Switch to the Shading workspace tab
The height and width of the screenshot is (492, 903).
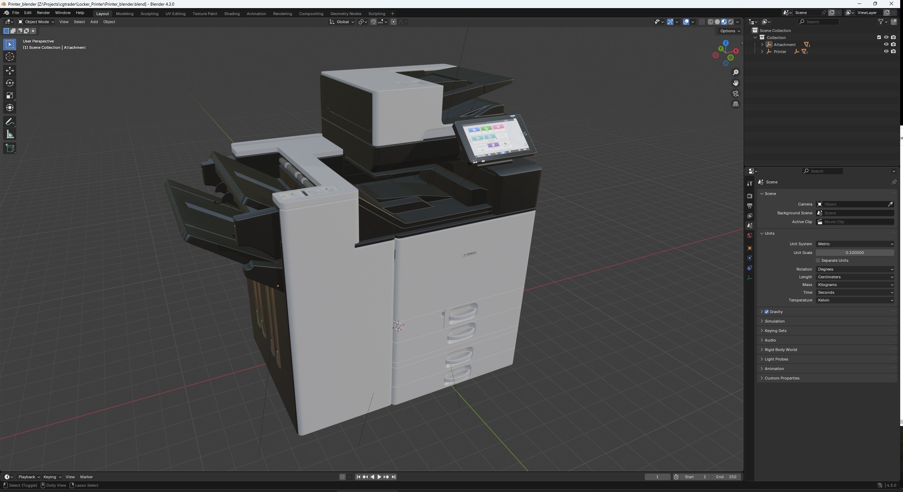point(232,14)
